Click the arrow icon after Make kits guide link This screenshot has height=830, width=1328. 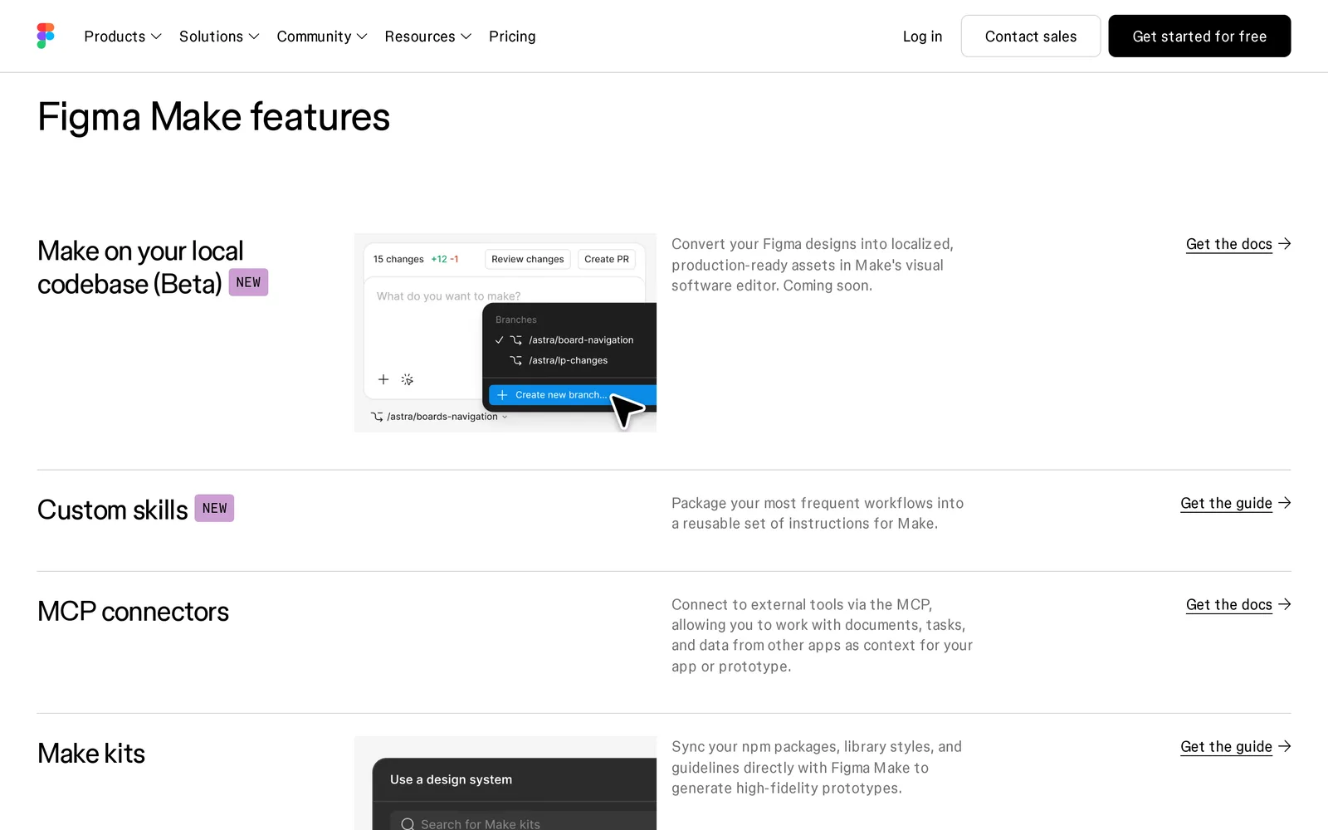(x=1284, y=746)
